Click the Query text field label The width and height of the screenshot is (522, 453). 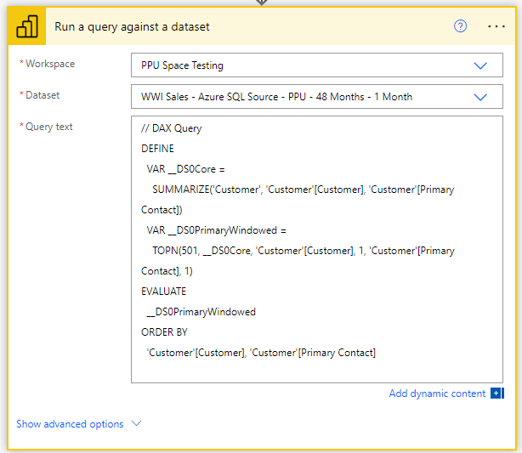[x=49, y=127]
